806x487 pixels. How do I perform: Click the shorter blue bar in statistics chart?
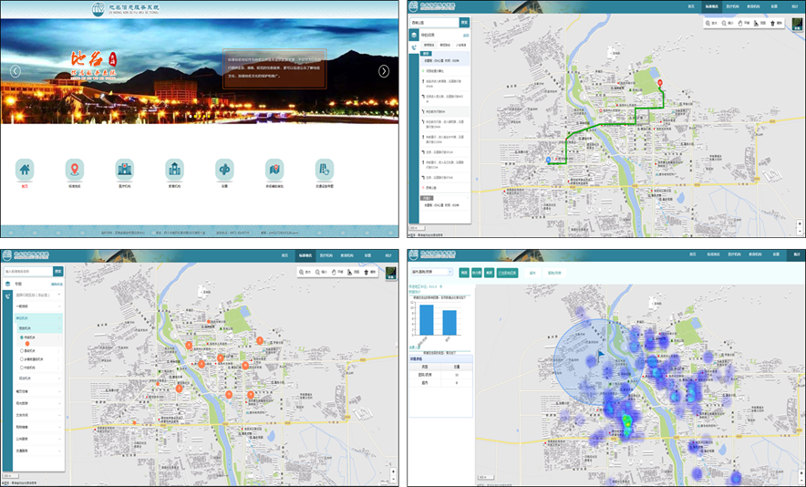(449, 323)
